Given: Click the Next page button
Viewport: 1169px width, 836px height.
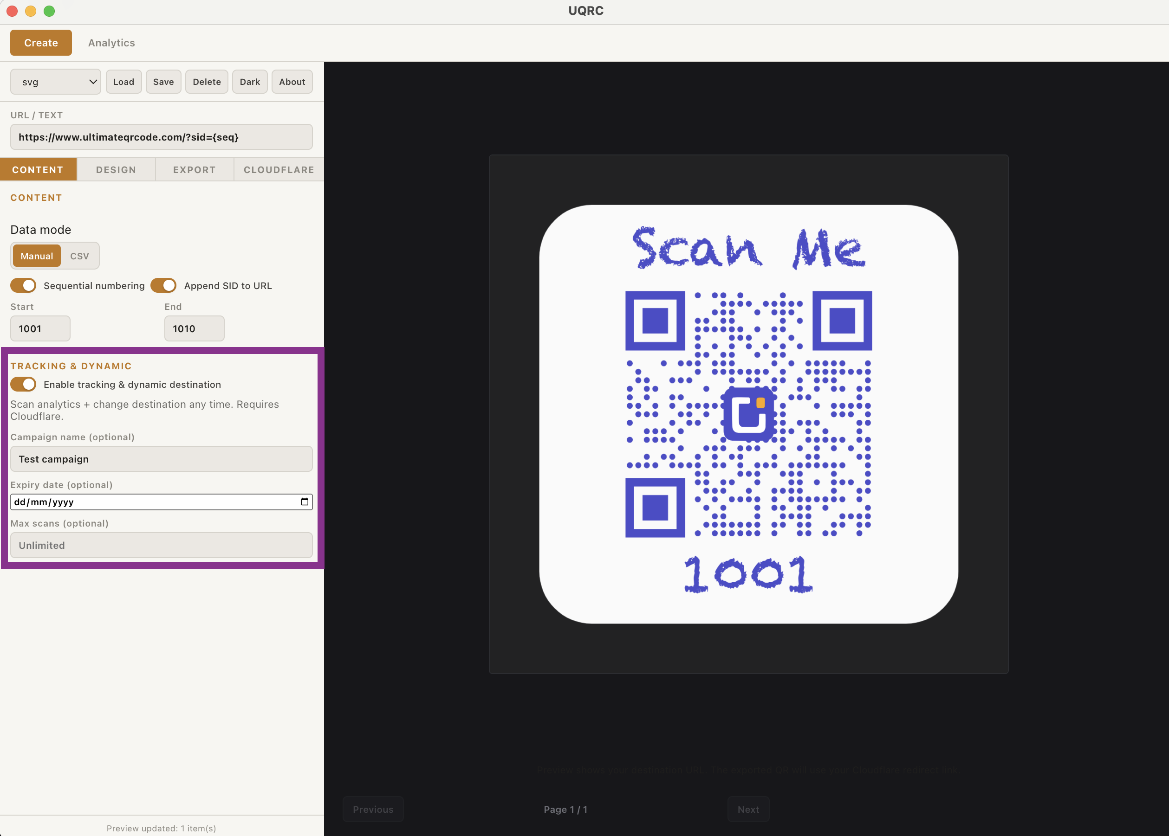Looking at the screenshot, I should tap(748, 809).
